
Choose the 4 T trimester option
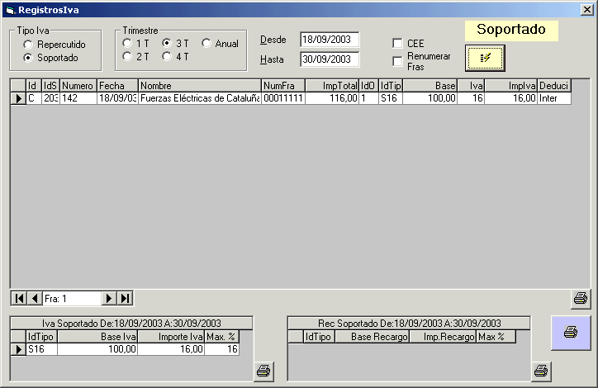coord(167,57)
